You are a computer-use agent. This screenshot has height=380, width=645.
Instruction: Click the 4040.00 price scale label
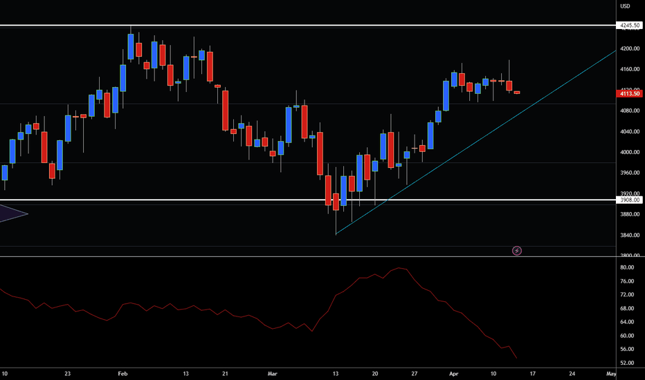[x=630, y=131]
